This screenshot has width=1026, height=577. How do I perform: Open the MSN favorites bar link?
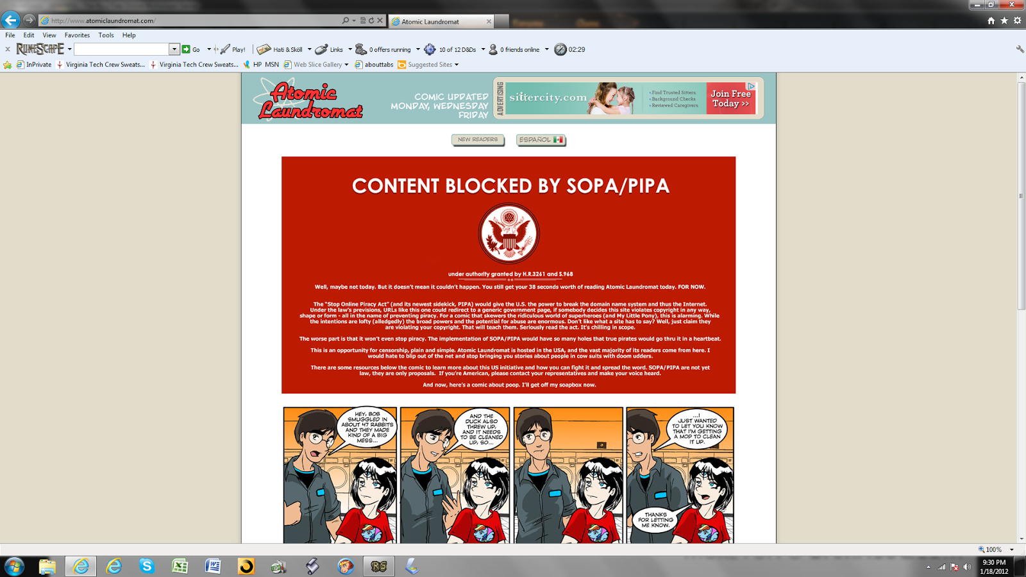click(272, 65)
